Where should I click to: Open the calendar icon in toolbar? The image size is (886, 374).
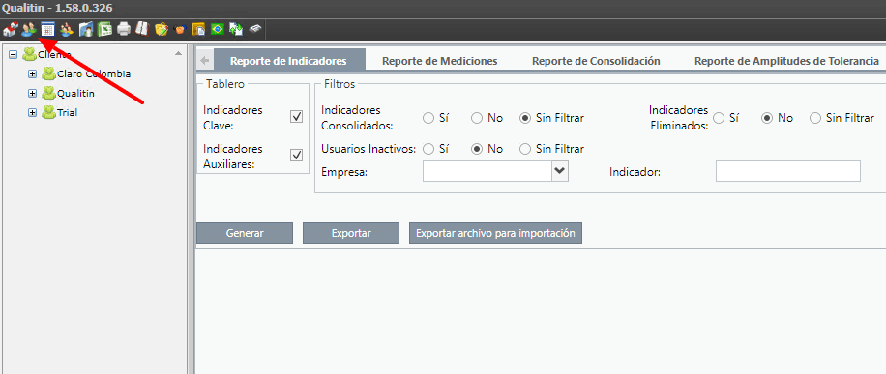[48, 29]
